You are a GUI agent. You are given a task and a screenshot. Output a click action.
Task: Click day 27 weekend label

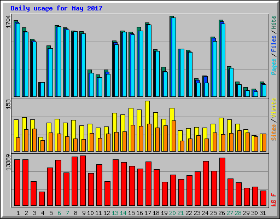(230, 213)
